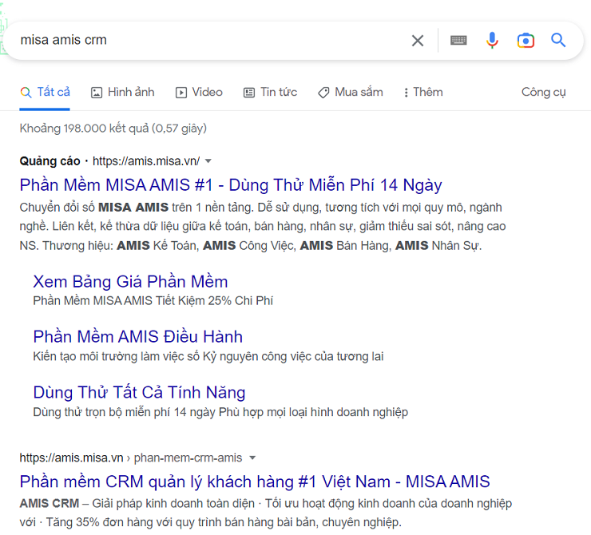Click the description 'Phần Mềm MISA AMIS Tiết Kiệm 25% Chi Phí'
Image resolution: width=591 pixels, height=535 pixels.
[153, 301]
